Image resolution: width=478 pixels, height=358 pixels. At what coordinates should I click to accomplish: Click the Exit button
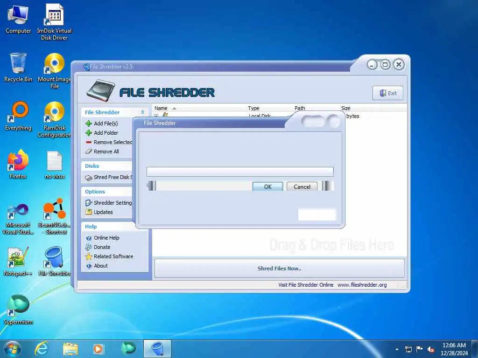point(388,93)
